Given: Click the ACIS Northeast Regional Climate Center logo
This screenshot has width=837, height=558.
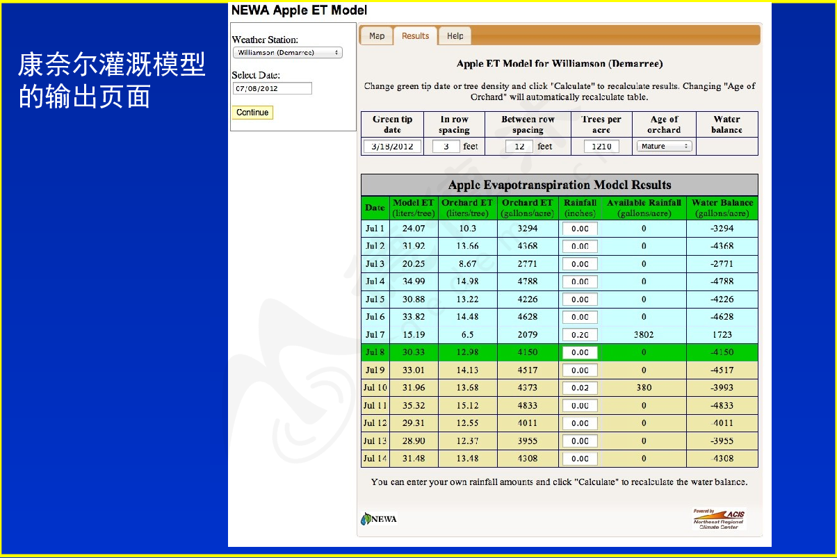Looking at the screenshot, I should tap(719, 519).
